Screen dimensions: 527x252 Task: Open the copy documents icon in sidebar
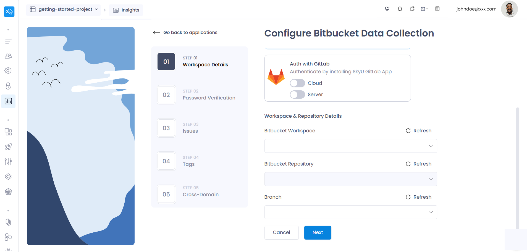pos(8,222)
